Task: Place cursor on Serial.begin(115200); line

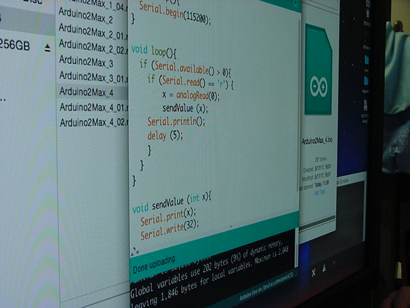Action: [174, 13]
